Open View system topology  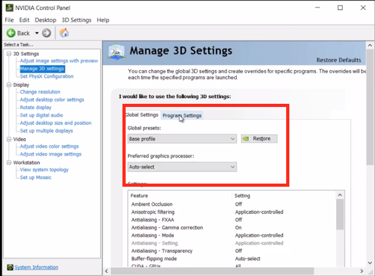[x=44, y=170]
